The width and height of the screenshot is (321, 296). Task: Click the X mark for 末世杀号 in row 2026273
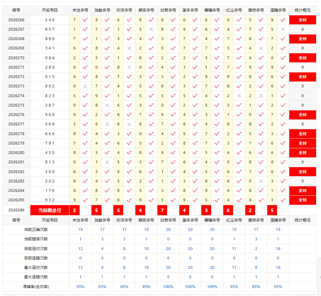pyautogui.click(x=85, y=86)
